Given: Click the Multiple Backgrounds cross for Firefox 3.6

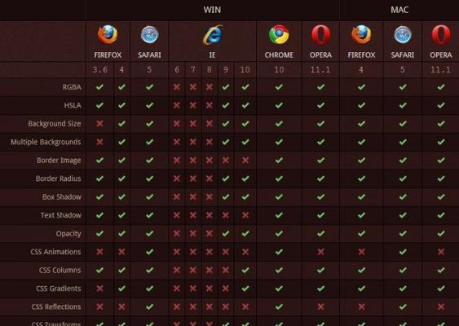Looking at the screenshot, I should click(x=99, y=142).
